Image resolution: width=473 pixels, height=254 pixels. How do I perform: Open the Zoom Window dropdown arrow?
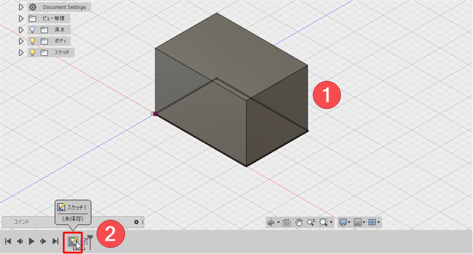point(331,223)
